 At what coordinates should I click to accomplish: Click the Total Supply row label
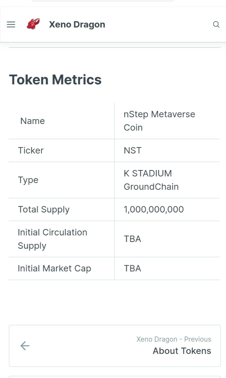44,210
